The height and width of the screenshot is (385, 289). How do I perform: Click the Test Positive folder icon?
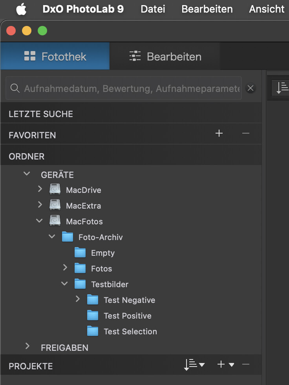click(x=93, y=315)
